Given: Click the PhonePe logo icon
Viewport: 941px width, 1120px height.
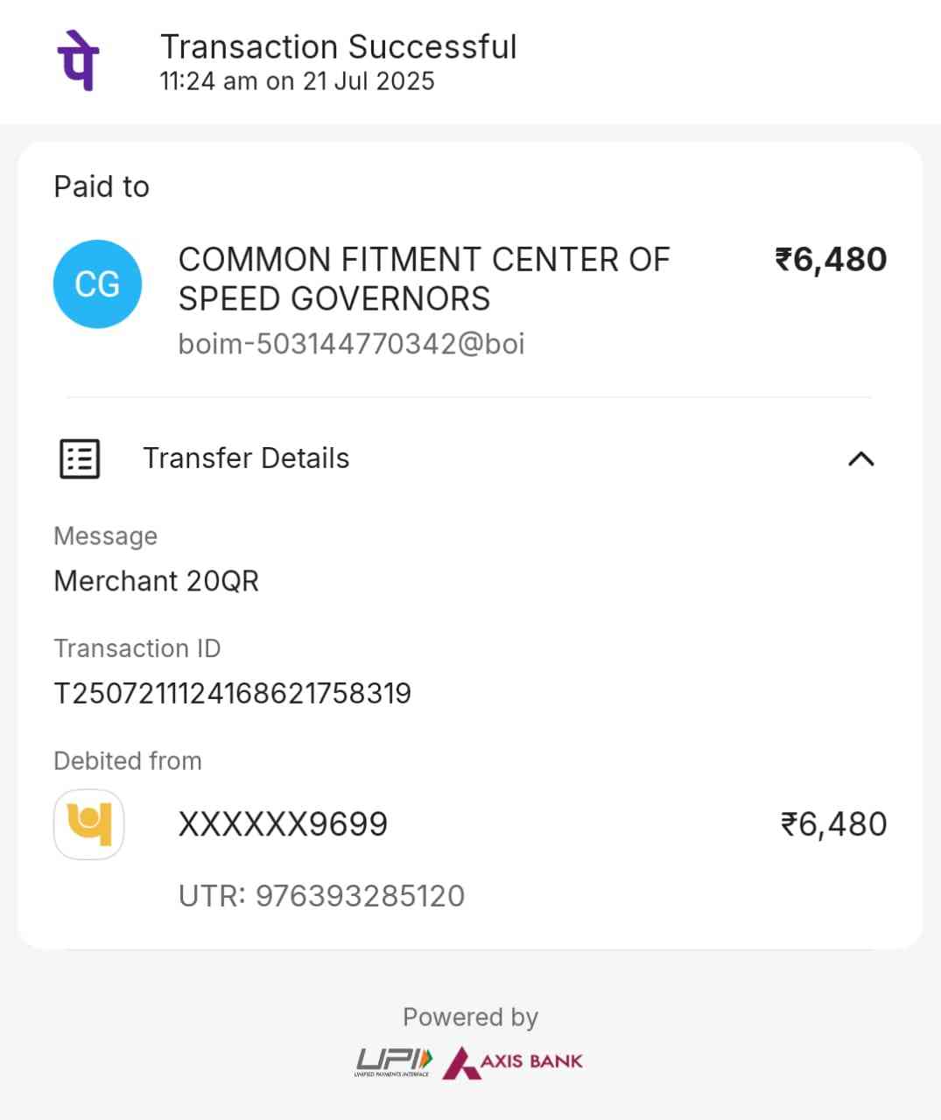Looking at the screenshot, I should [78, 59].
